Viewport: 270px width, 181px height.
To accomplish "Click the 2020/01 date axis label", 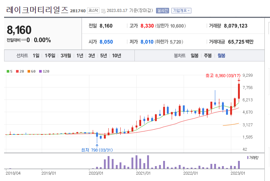I will [96, 173].
